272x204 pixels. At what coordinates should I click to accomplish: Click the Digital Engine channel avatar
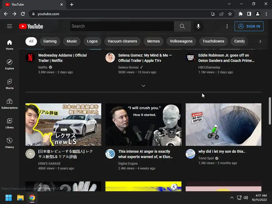(110, 154)
